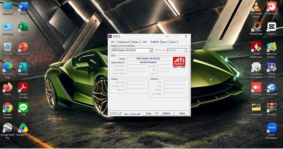
Task: Select the Recycle Bin icon
Action: (x=8, y=49)
